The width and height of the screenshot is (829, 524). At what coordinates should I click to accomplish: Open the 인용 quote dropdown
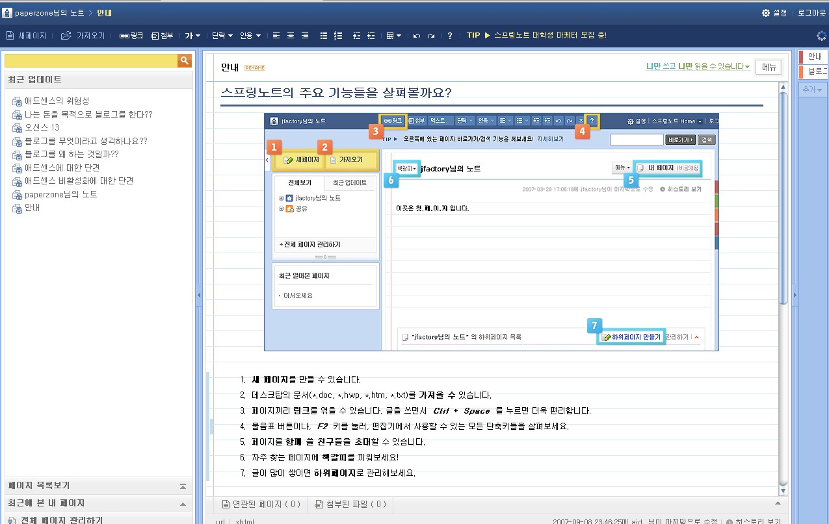click(x=250, y=36)
